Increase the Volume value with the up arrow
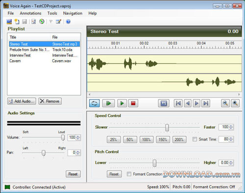Image resolution: width=245 pixels, height=193 pixels. tap(78, 136)
